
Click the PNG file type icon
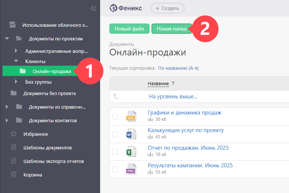pyautogui.click(x=131, y=169)
